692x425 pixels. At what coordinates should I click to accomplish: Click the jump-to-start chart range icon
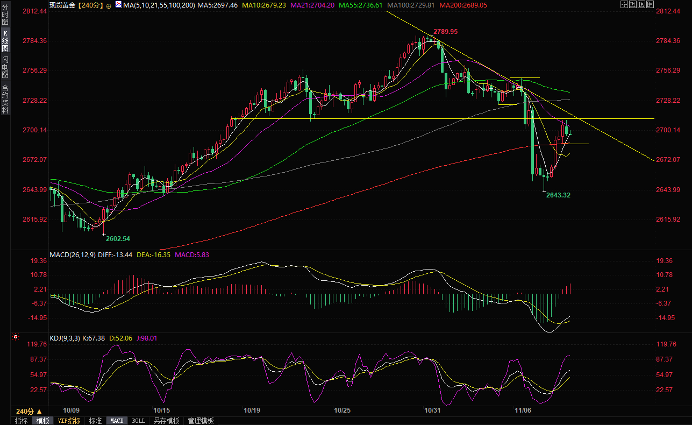click(x=633, y=4)
